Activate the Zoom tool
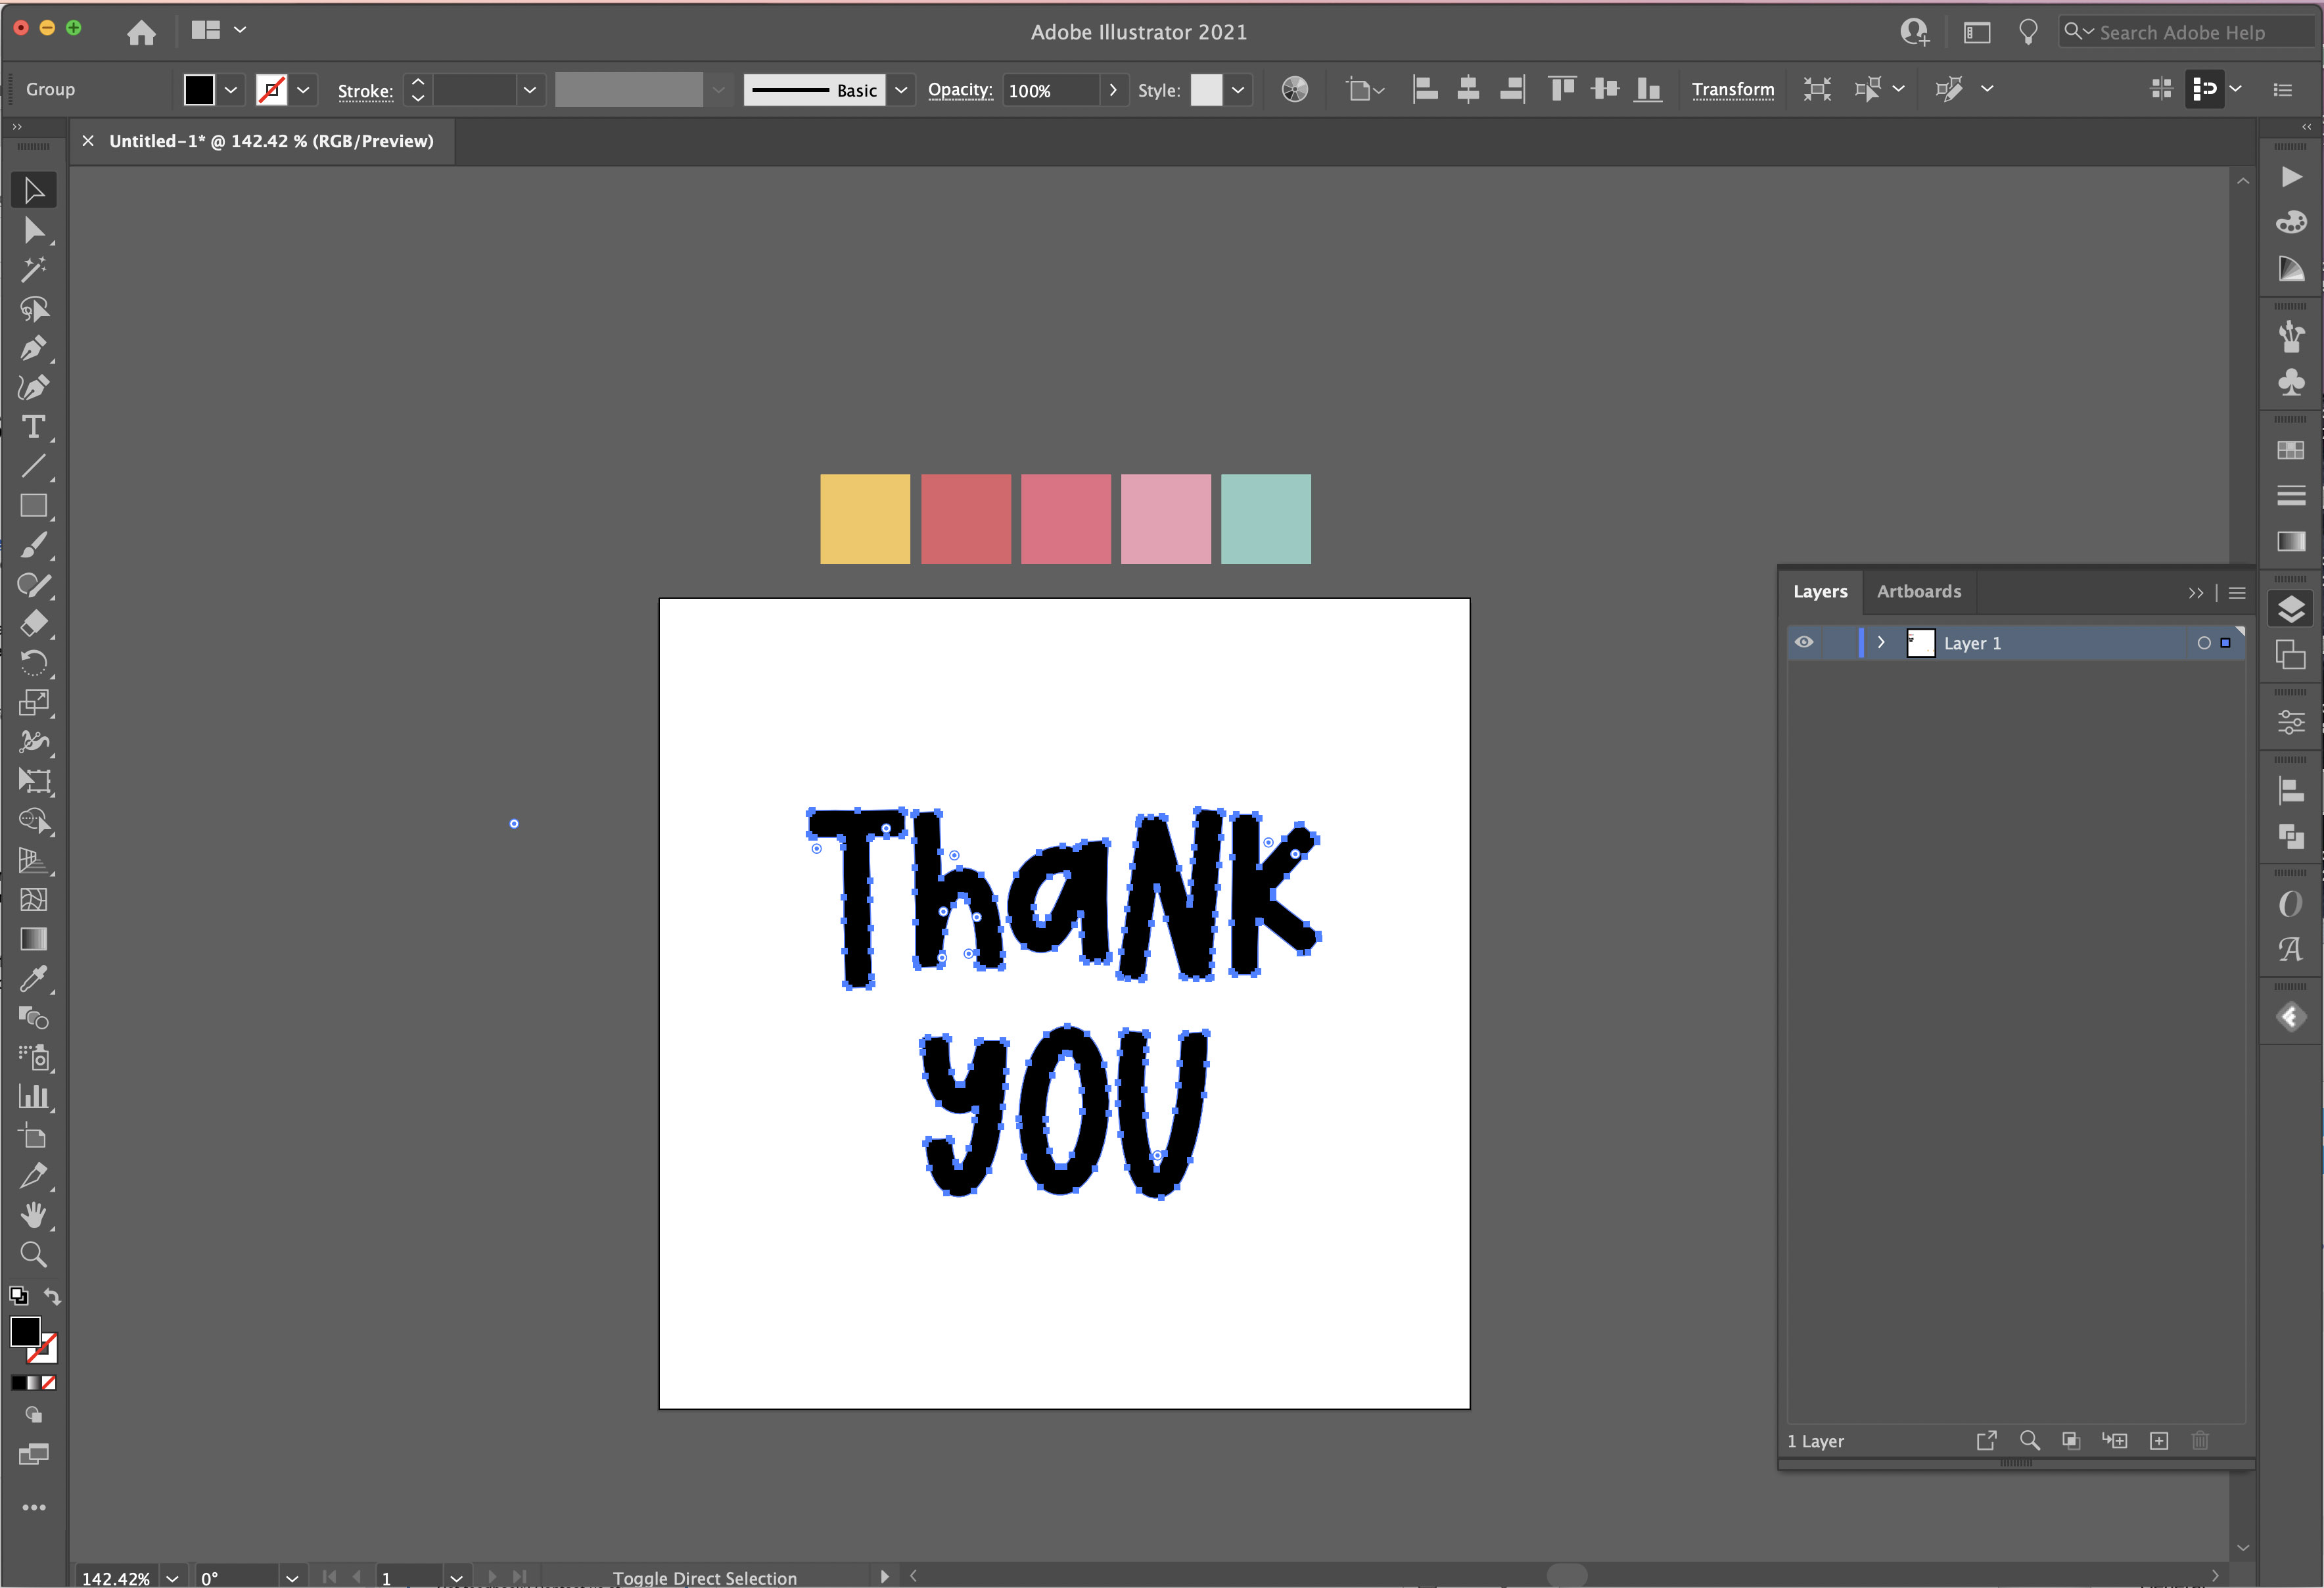Viewport: 2324px width, 1588px height. (33, 1254)
